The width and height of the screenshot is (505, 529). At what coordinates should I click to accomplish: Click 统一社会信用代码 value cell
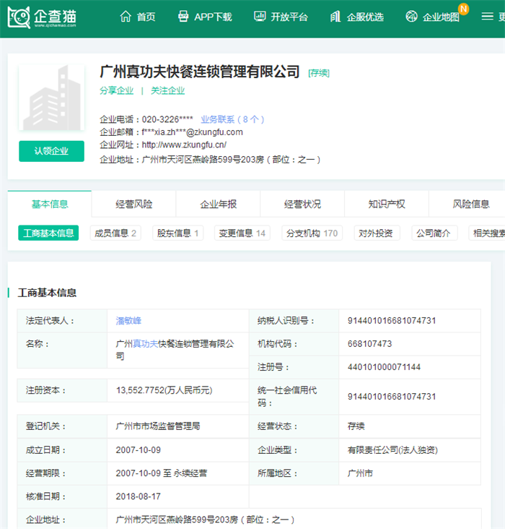[410, 397]
